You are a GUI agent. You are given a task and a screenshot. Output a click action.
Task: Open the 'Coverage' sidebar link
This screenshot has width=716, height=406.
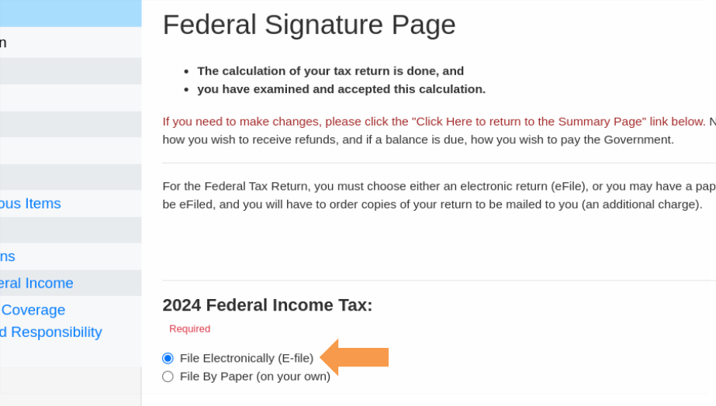pos(33,310)
